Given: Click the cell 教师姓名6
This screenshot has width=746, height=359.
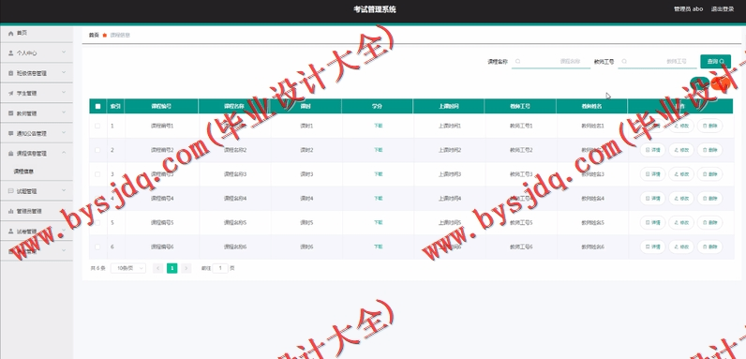Looking at the screenshot, I should (592, 247).
